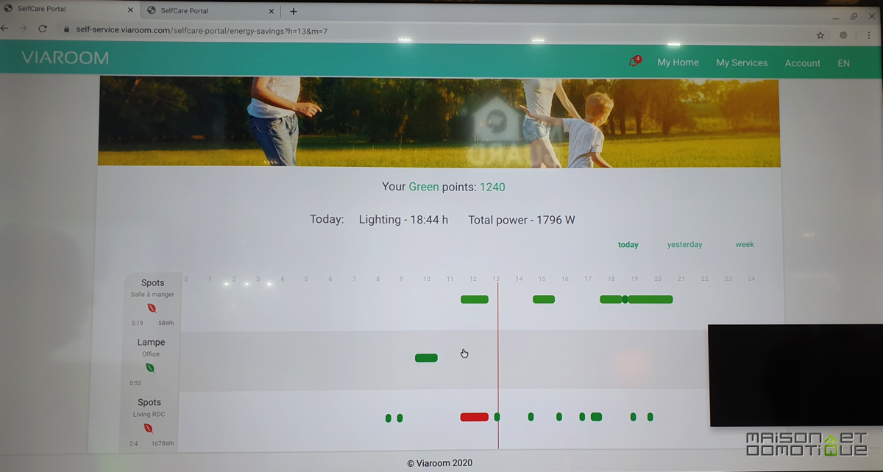Select the week view

click(745, 244)
